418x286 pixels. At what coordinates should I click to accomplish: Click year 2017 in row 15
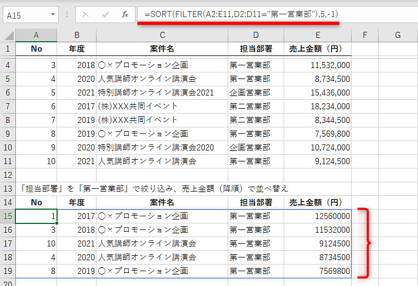[x=77, y=216]
